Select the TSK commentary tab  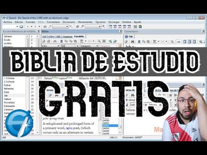(129, 37)
